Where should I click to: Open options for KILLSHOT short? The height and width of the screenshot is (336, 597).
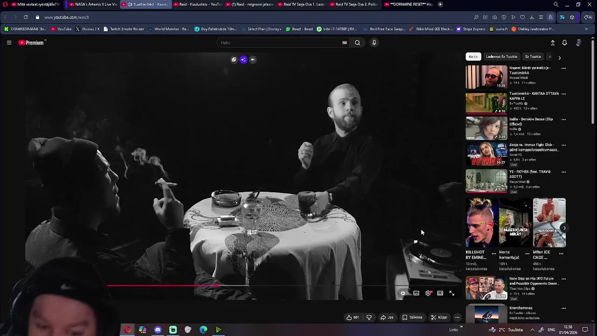point(494,254)
